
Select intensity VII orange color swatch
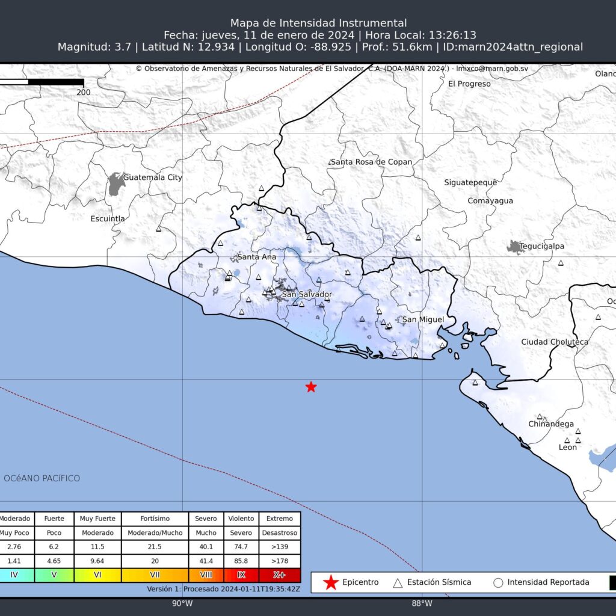click(155, 576)
